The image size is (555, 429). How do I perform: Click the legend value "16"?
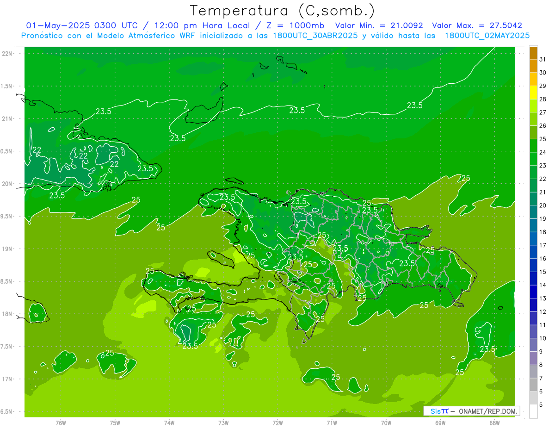tap(543, 259)
